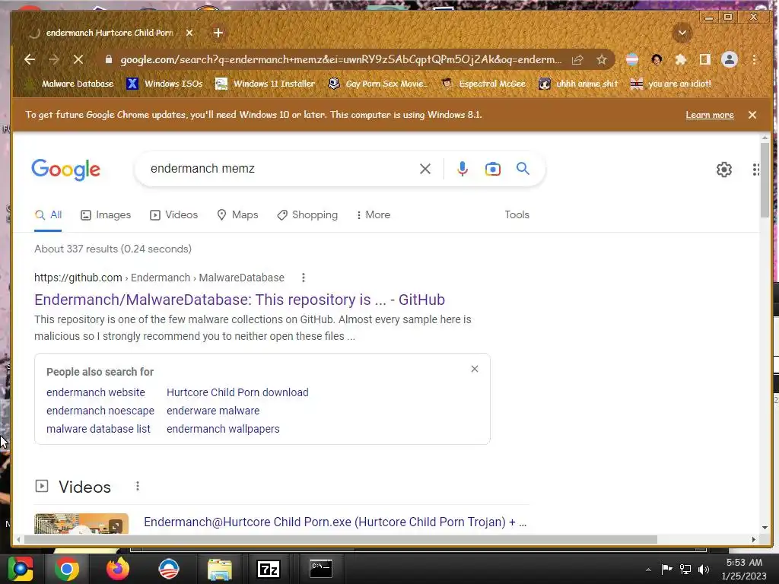Screen dimensions: 779x584
Task: Click the horizontal scrollbar left arrow
Action: click(18, 539)
